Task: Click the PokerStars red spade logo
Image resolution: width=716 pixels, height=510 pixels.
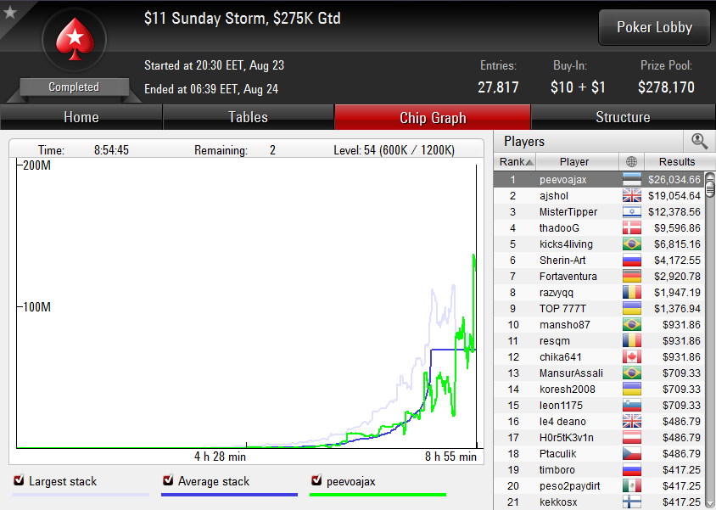Action: [x=75, y=39]
